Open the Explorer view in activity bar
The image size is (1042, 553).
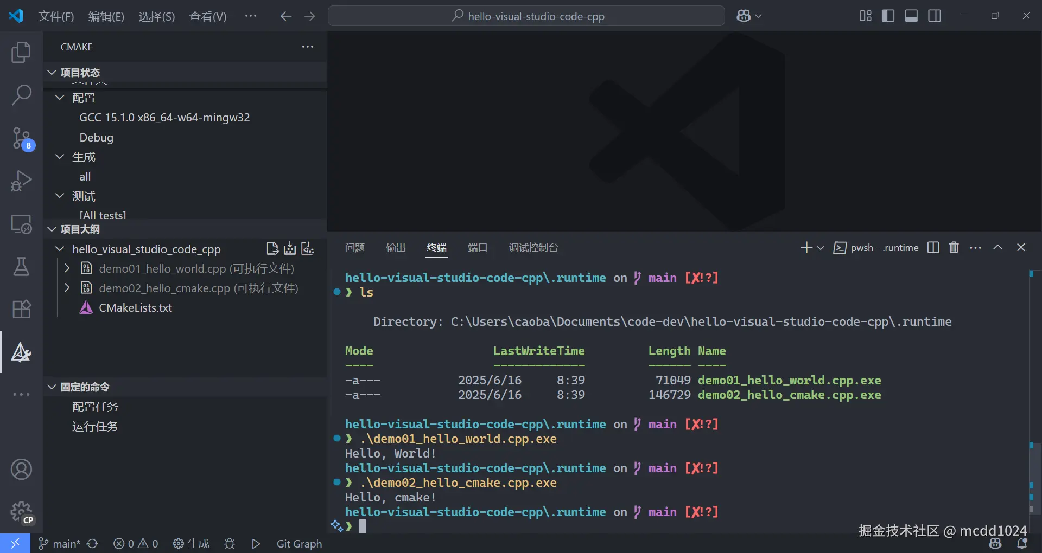click(x=21, y=52)
